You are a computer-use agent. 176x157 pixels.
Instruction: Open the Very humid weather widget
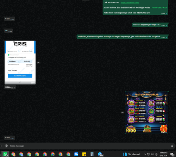tap(131, 154)
